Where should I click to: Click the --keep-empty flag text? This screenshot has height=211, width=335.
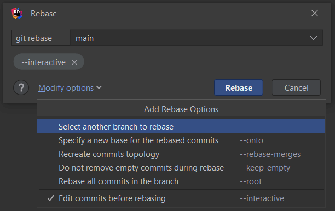tap(265, 168)
